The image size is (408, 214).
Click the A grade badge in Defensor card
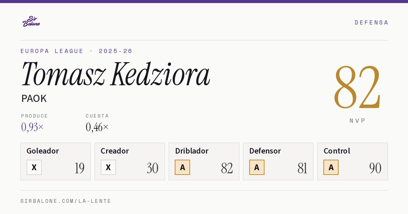point(257,167)
